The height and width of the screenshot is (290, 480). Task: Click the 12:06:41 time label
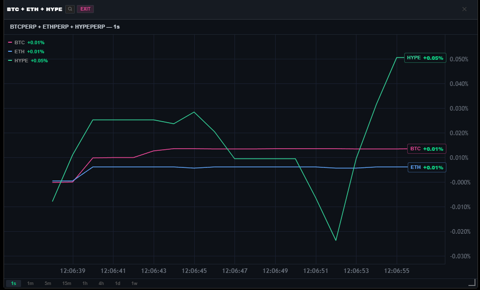pos(113,271)
